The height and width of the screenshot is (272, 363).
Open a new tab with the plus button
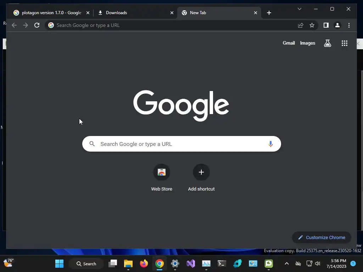pos(269,13)
